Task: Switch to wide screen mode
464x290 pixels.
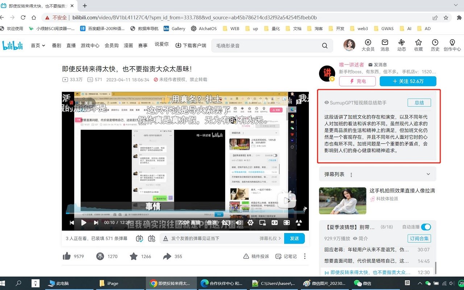Action: 275,223
